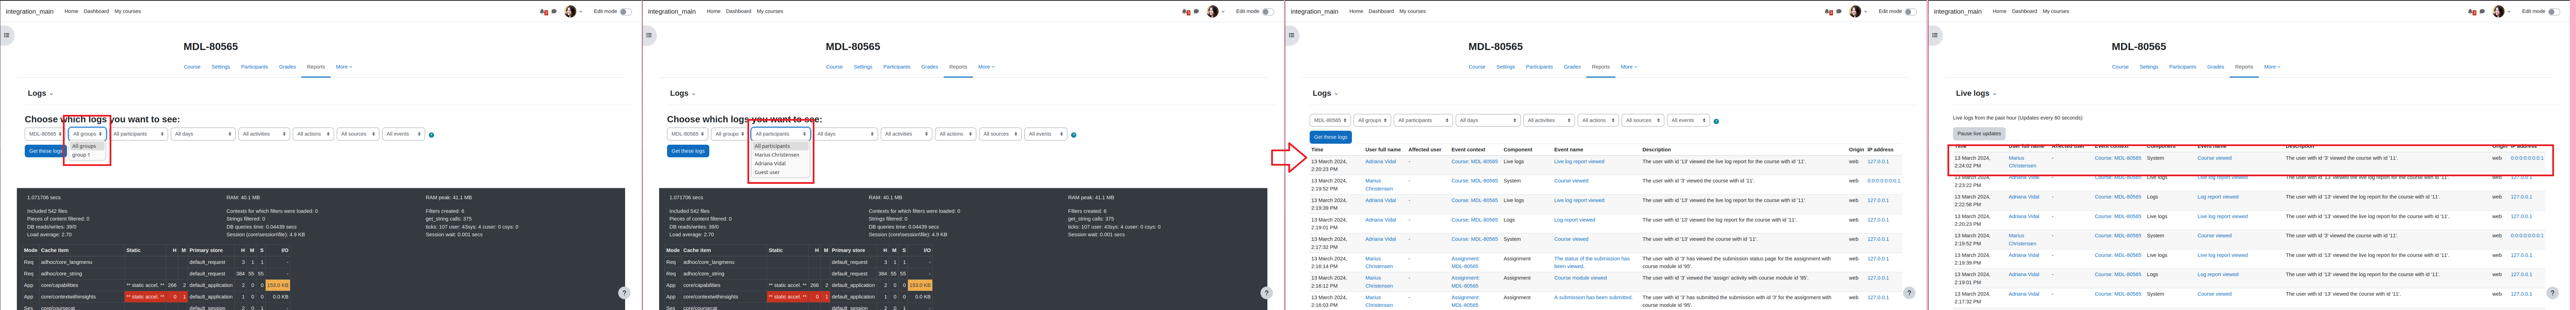Image resolution: width=2576 pixels, height=310 pixels.
Task: Click IP address 0:0:0:0:0:0:0:1 in highlighted Live logs row
Action: coord(2527,157)
